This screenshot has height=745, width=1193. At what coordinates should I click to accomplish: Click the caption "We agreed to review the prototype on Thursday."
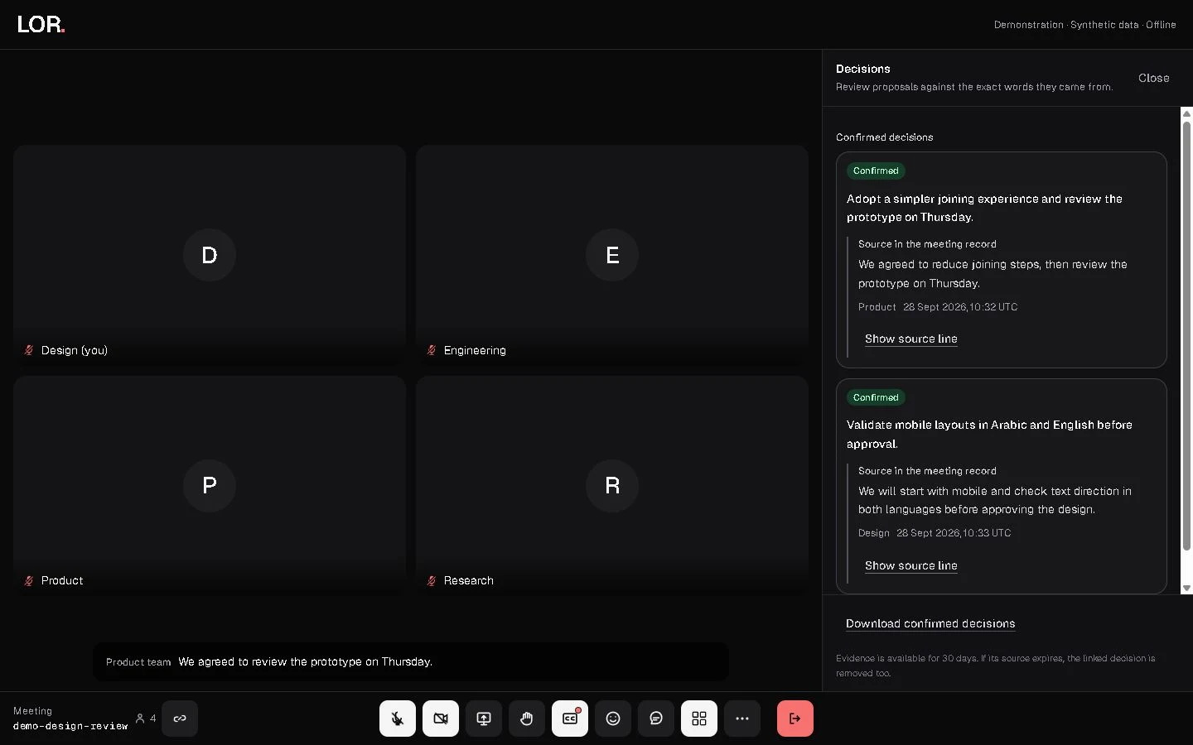[306, 661]
